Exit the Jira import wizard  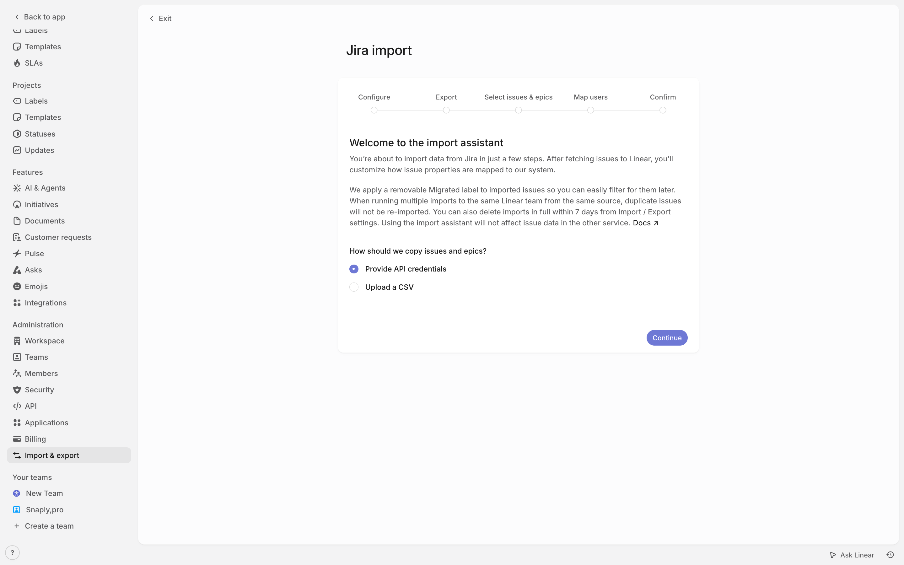[161, 18]
